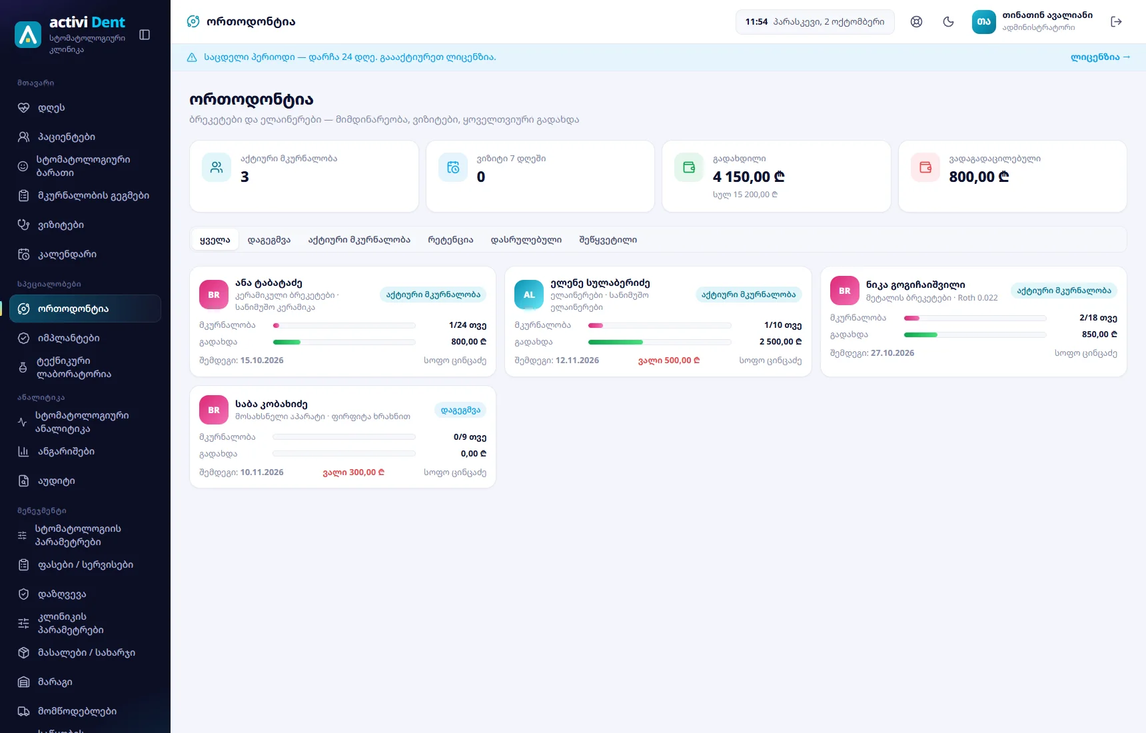Open აუდიტი in sidebar
This screenshot has width=1146, height=733.
[x=85, y=480]
